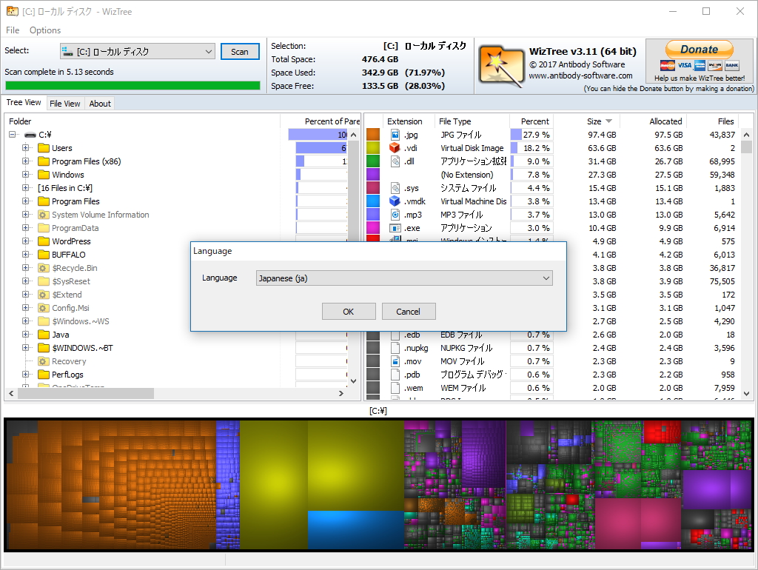Viewport: 758px width, 570px height.
Task: Click the .sys system file icon
Action: pos(395,188)
